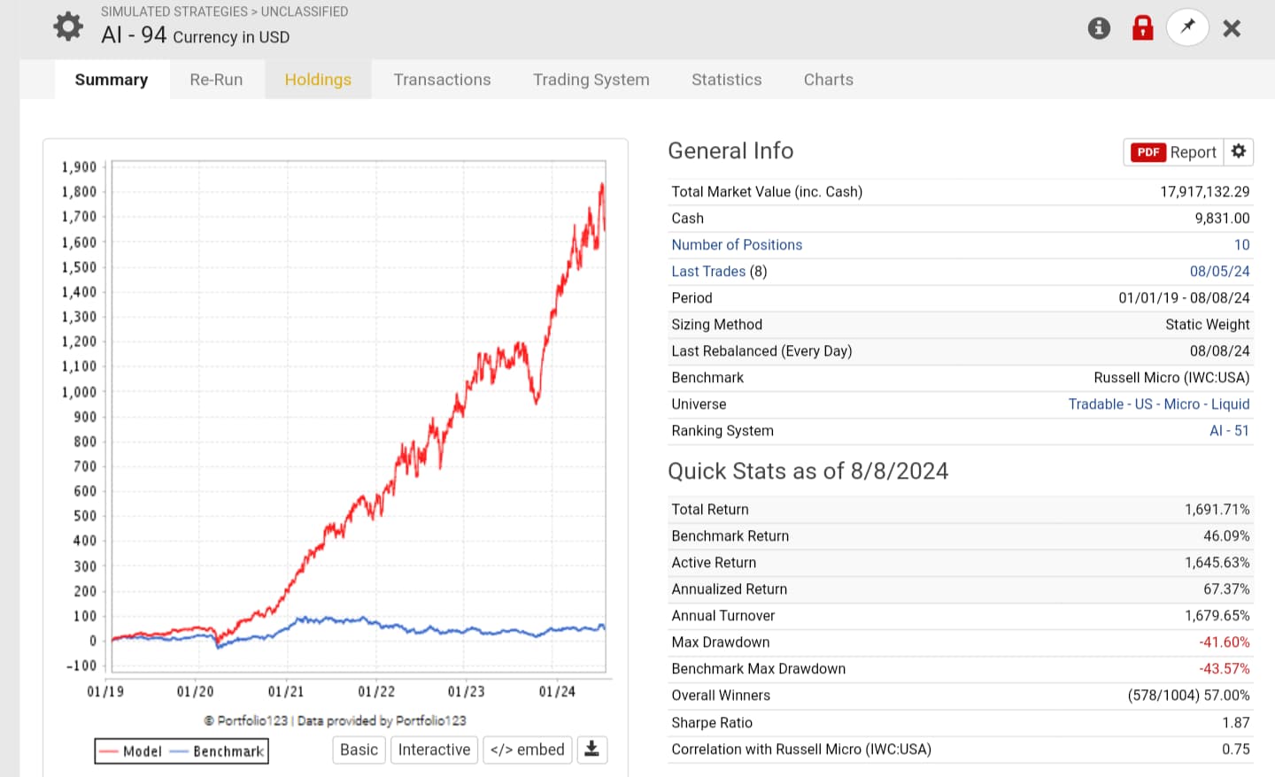The height and width of the screenshot is (777, 1275).
Task: Click the Model legend entry
Action: pos(131,751)
